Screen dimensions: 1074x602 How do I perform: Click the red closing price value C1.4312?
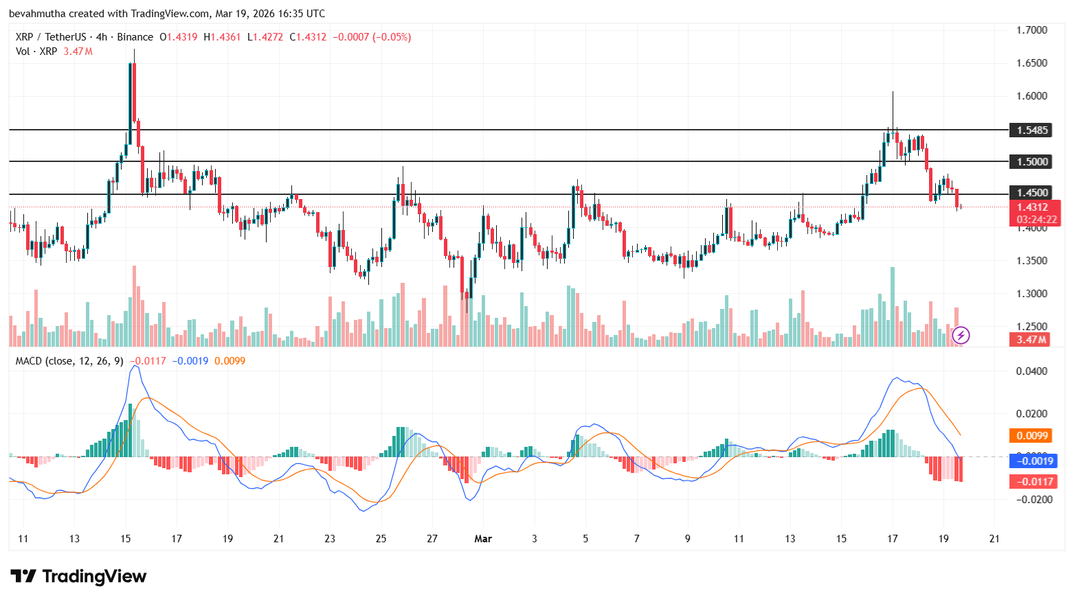click(x=308, y=37)
